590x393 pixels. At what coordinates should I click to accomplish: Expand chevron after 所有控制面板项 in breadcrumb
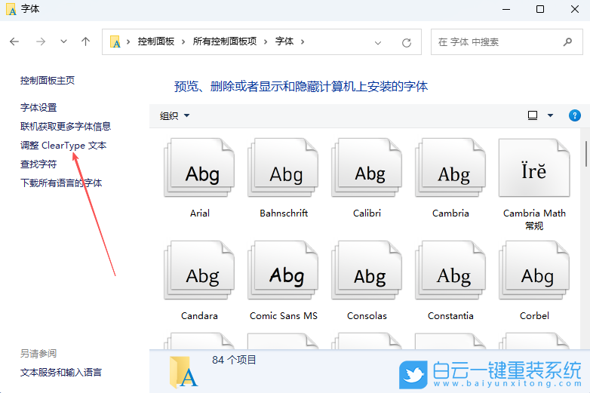coord(266,41)
